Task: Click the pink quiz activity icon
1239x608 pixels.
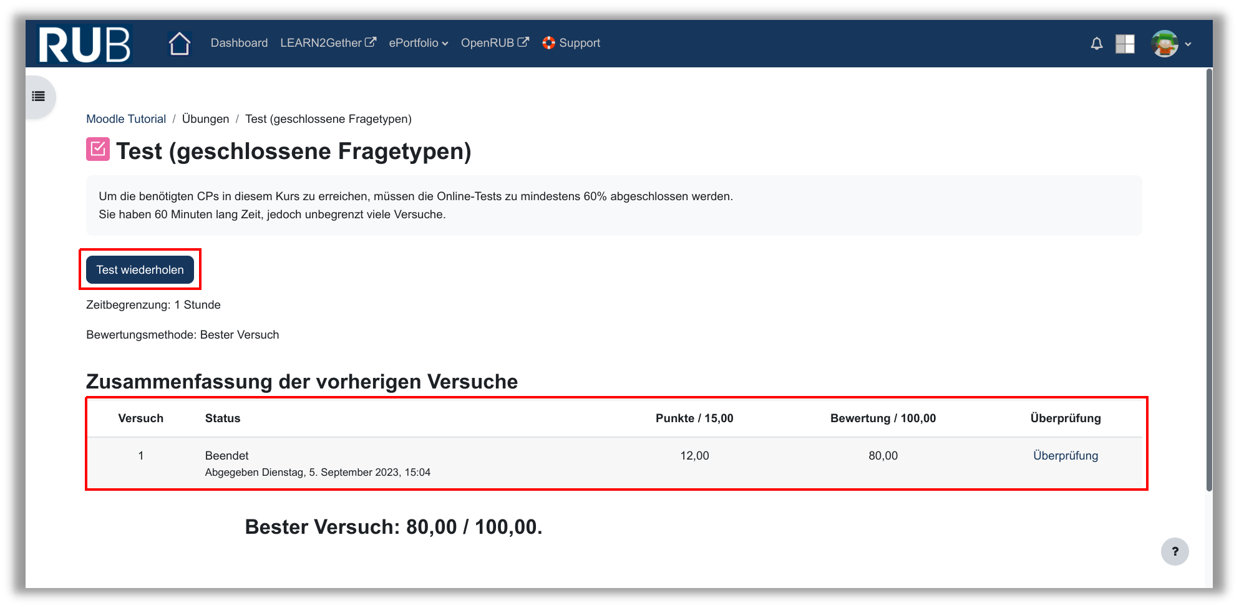Action: coord(98,150)
